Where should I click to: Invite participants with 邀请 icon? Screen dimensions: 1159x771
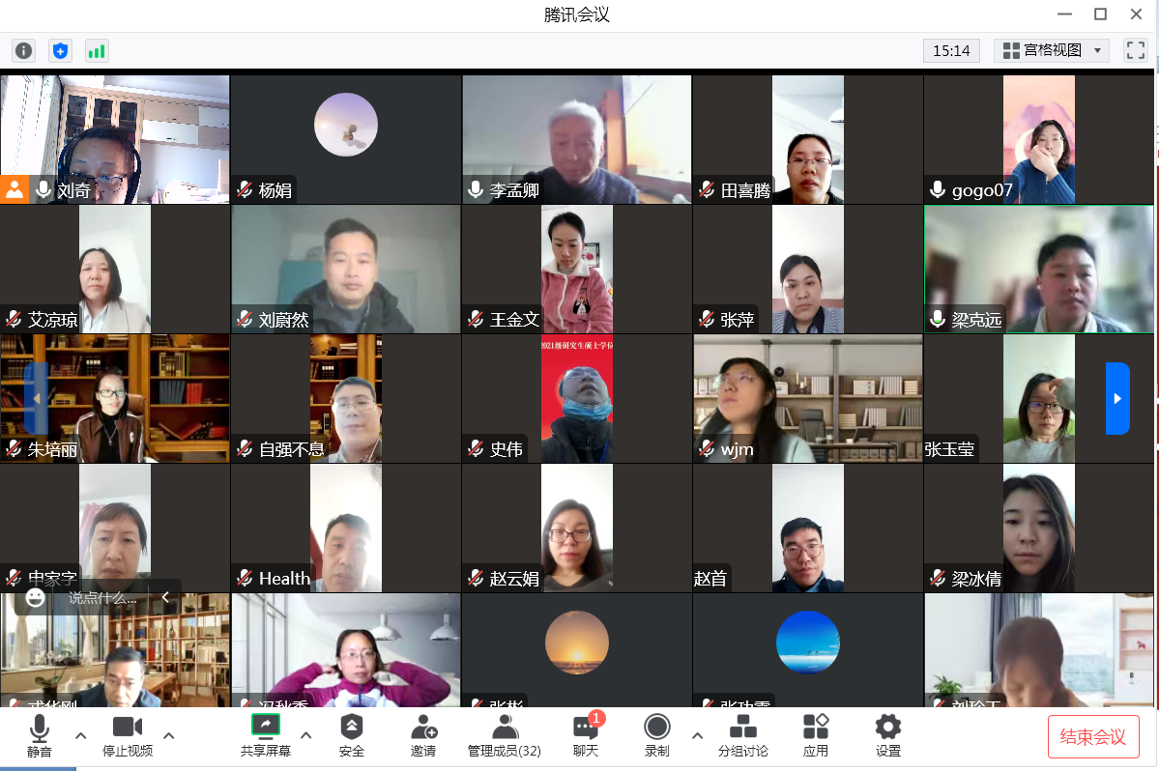(423, 735)
